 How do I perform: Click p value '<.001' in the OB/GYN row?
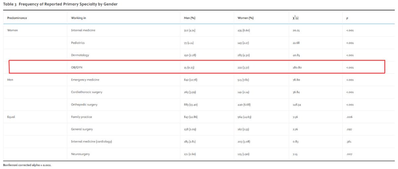click(x=350, y=67)
